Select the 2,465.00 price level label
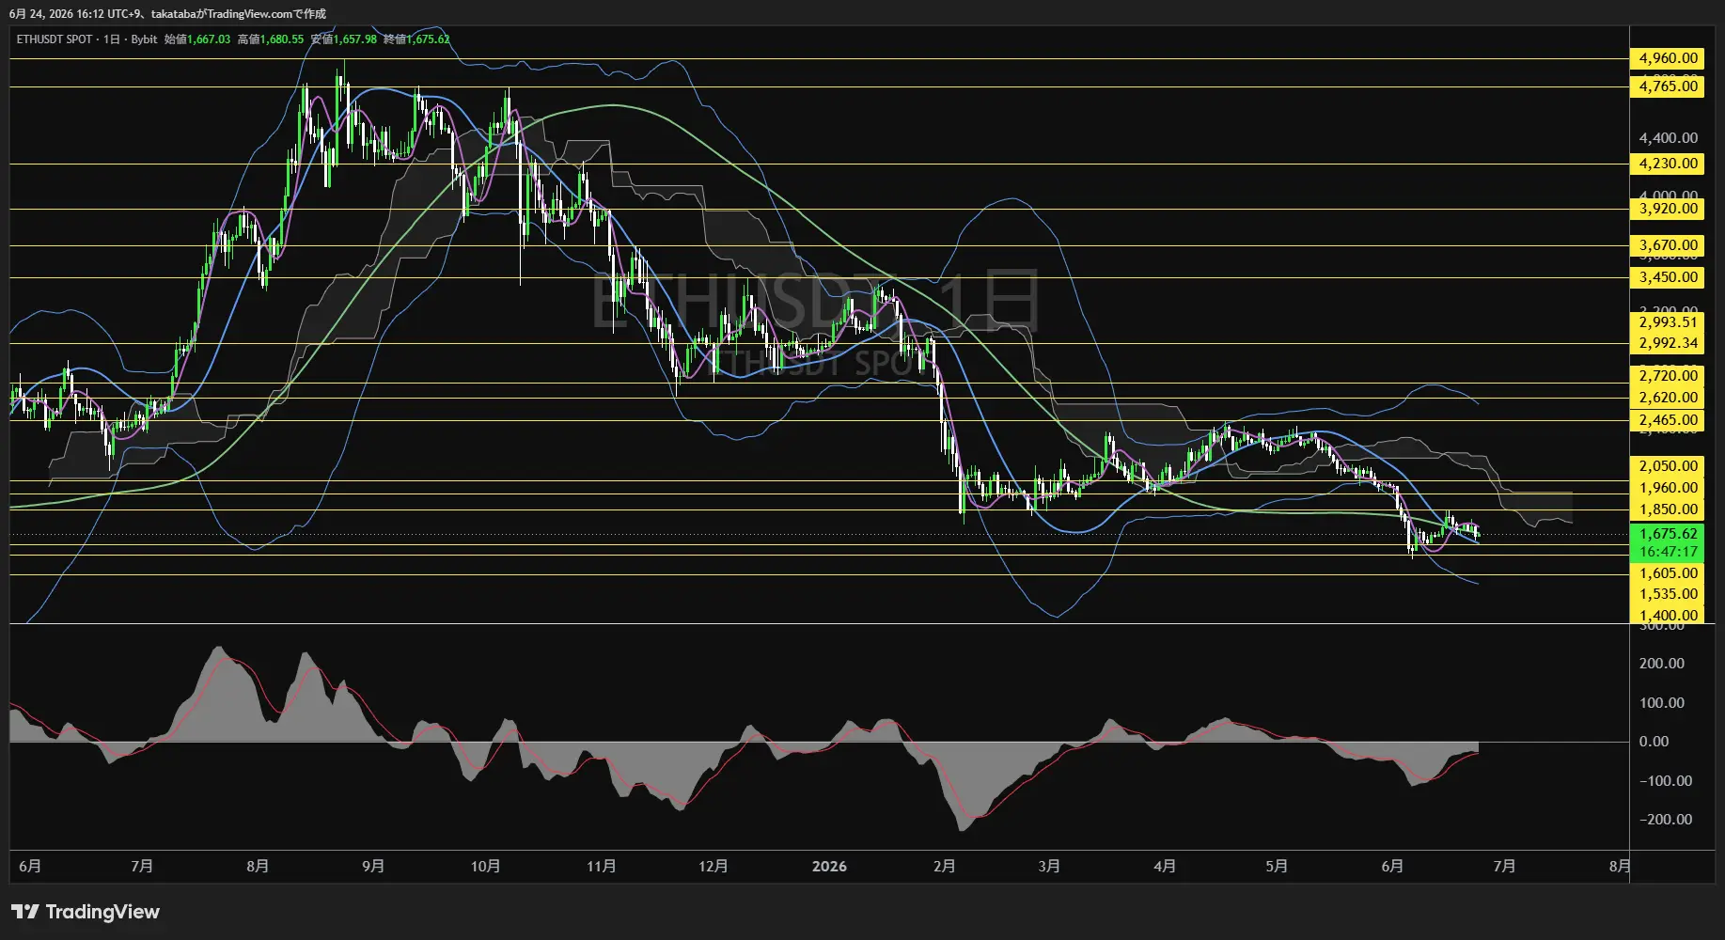 pos(1669,420)
